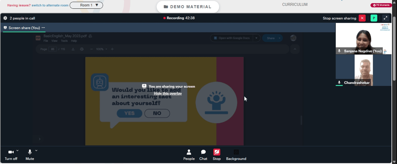Open PS Moments badge

click(x=381, y=5)
